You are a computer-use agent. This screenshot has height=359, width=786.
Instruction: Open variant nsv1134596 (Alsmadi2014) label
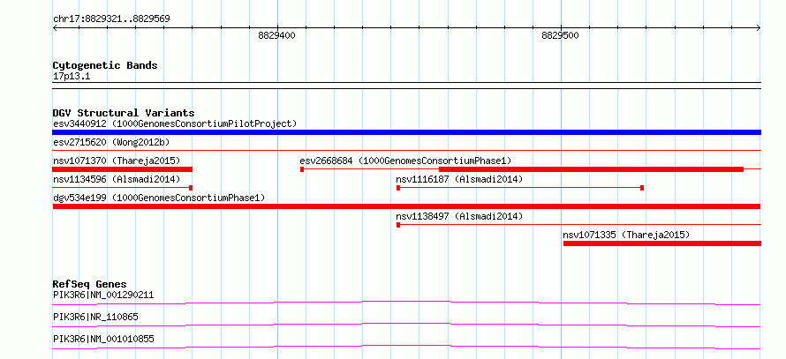pos(117,179)
